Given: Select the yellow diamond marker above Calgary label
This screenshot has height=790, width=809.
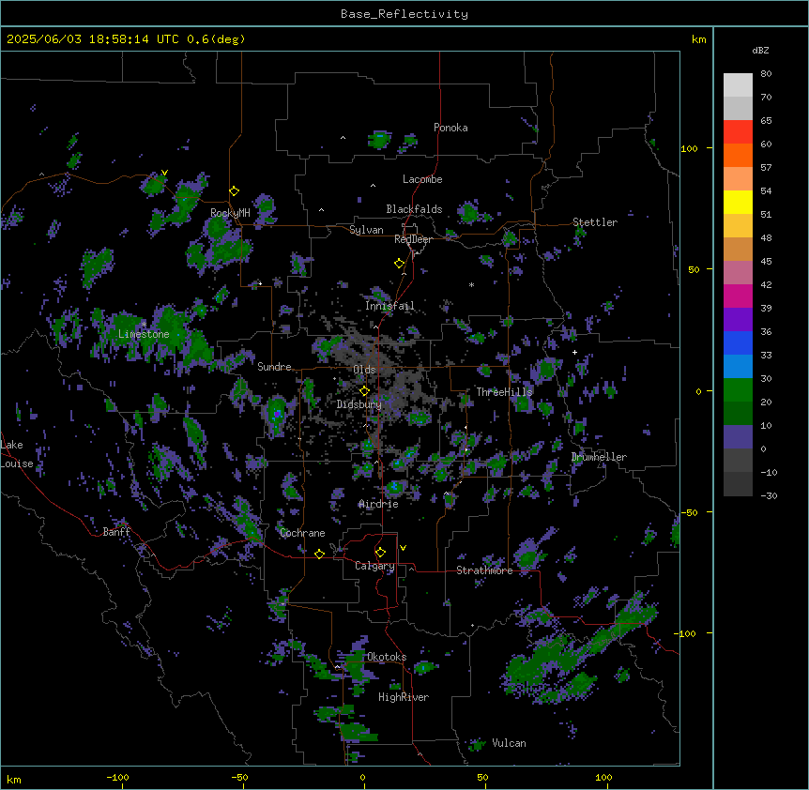Looking at the screenshot, I should (x=380, y=553).
